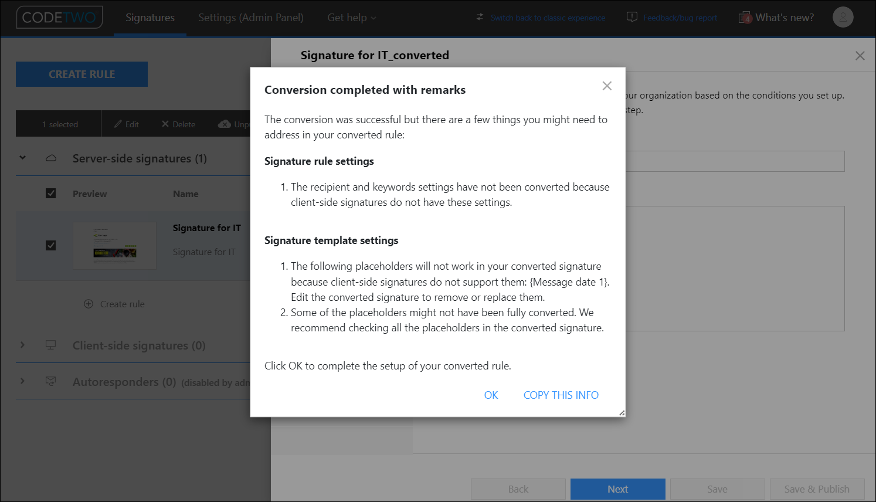The height and width of the screenshot is (502, 876).
Task: Open the Get help dropdown menu
Action: point(351,17)
